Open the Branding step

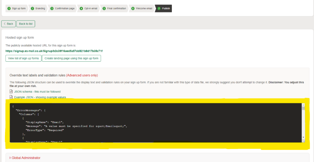tap(38, 9)
